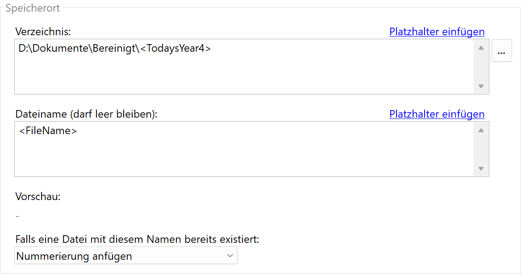Click the Dateiname (darf leer bleiben) label
The height and width of the screenshot is (274, 521).
point(86,114)
